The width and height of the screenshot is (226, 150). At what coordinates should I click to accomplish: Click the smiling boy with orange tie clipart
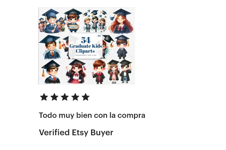click(x=50, y=47)
